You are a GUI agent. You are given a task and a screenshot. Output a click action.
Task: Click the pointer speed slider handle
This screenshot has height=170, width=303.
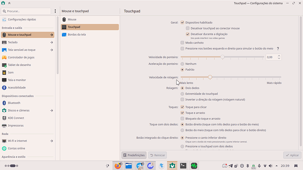click(x=222, y=57)
